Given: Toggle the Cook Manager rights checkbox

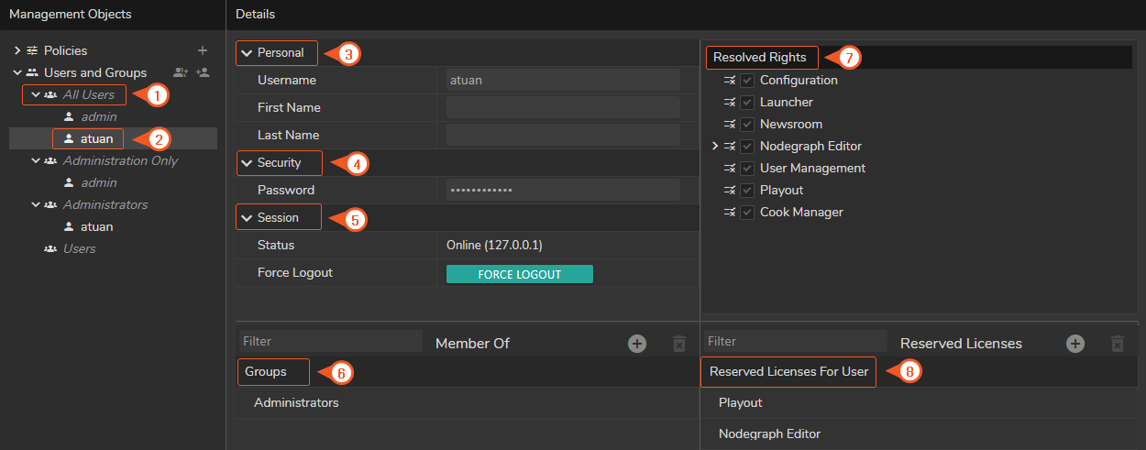Looking at the screenshot, I should pos(747,213).
